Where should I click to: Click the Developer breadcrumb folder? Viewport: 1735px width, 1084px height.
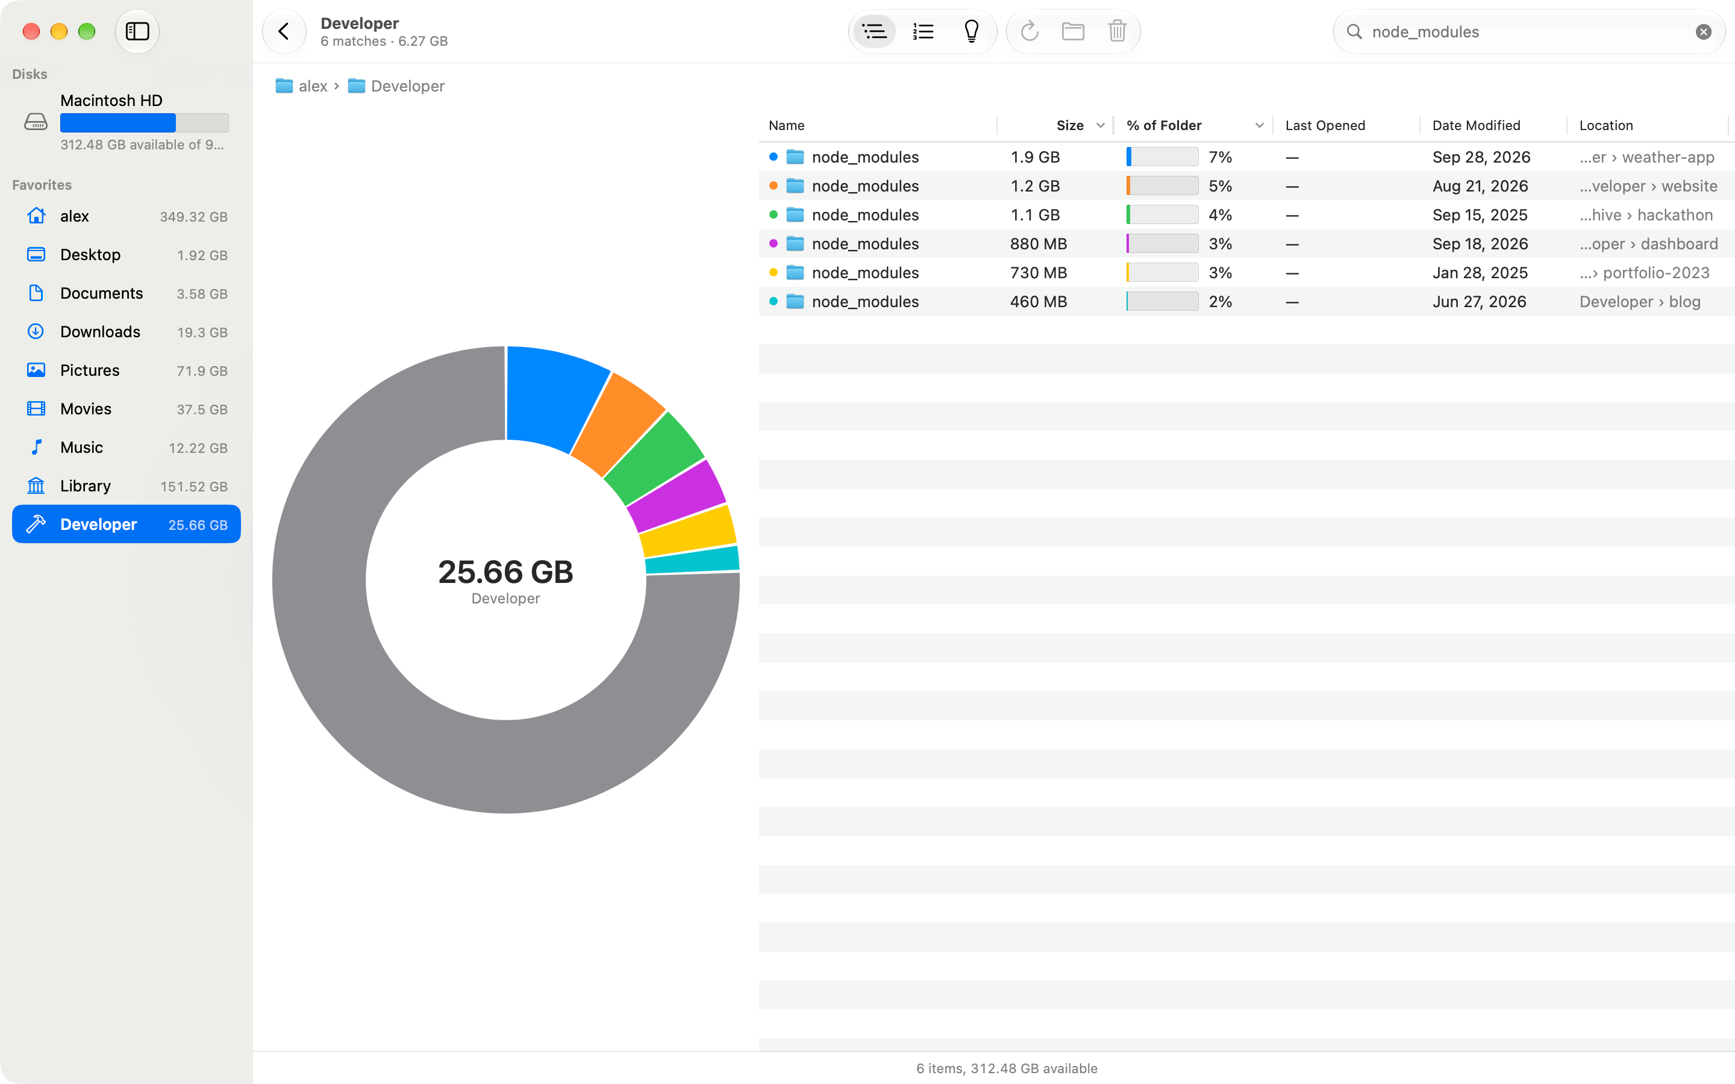(396, 86)
